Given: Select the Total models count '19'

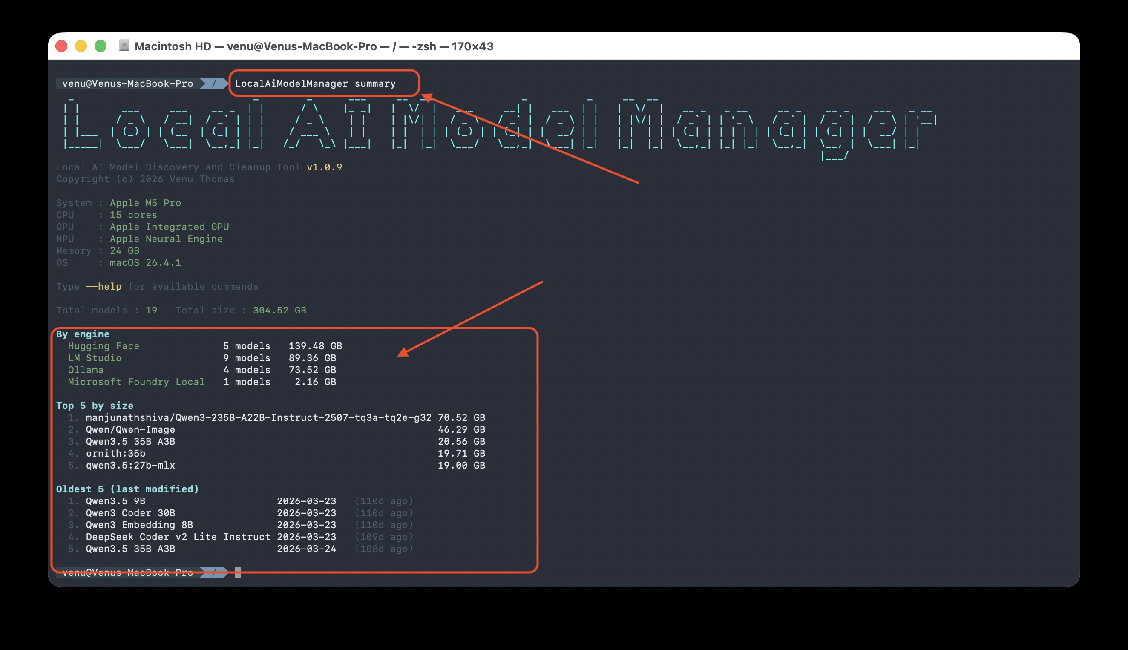Looking at the screenshot, I should pyautogui.click(x=151, y=310).
